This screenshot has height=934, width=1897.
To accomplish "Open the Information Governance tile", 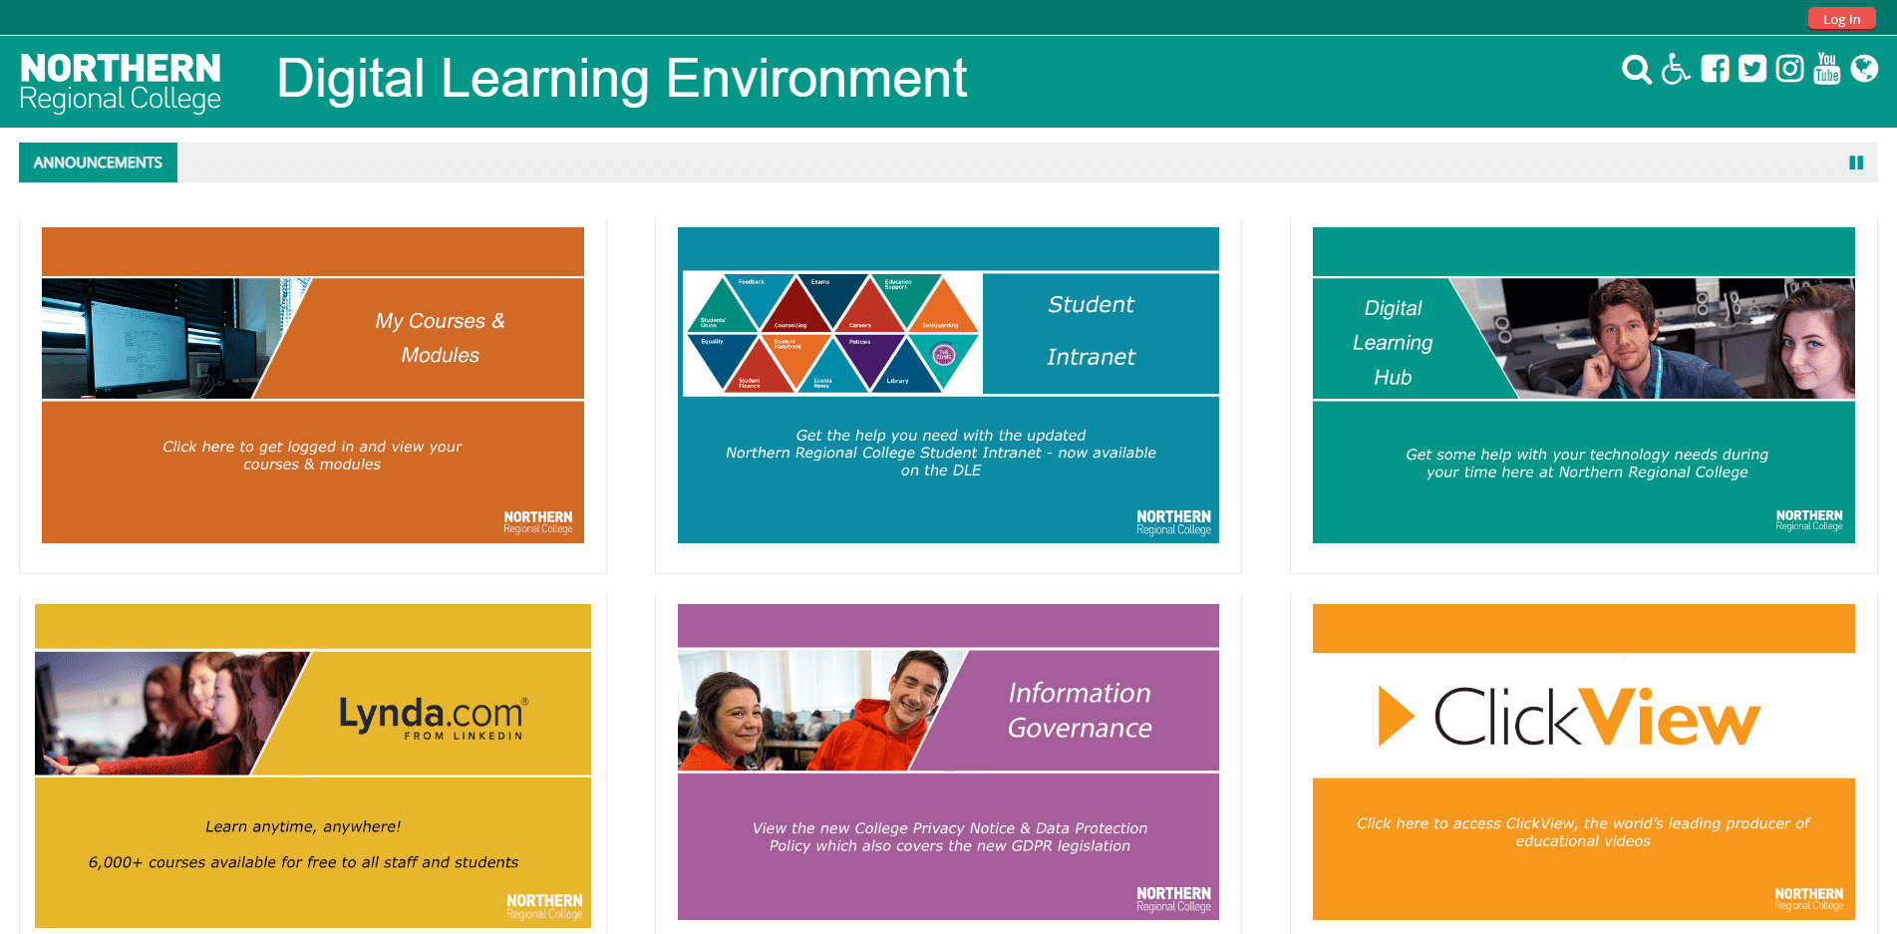I will 948,762.
